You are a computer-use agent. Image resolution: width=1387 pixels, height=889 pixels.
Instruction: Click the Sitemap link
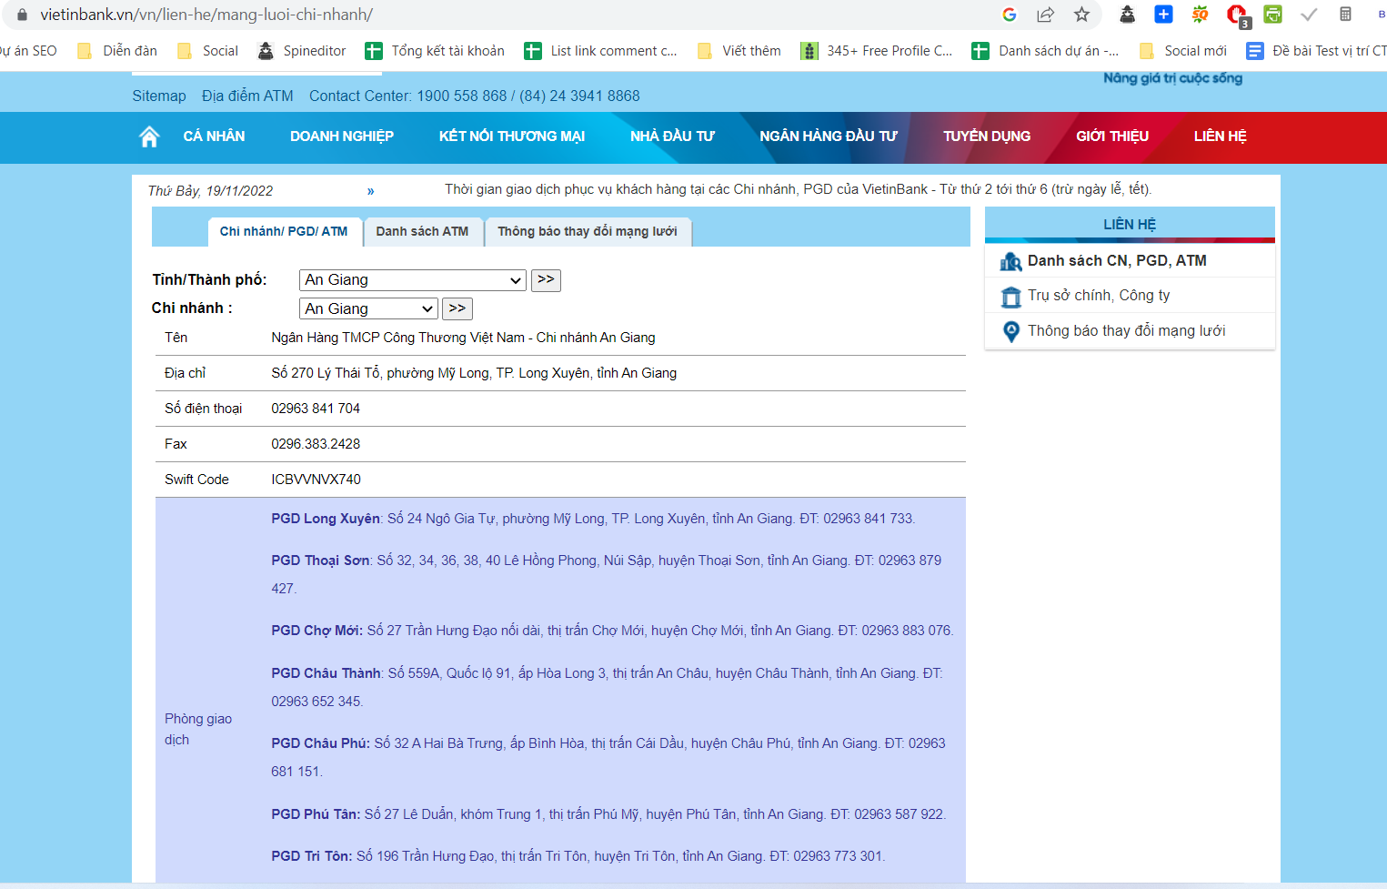(x=159, y=96)
